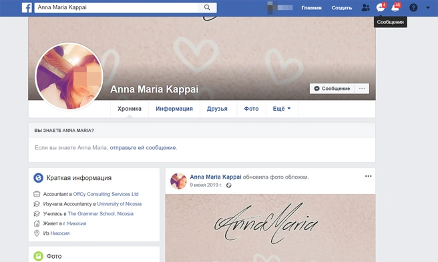This screenshot has width=438, height=262.
Task: Click the graduation cap icon beside Изучала Accountancy
Action: pyautogui.click(x=37, y=204)
